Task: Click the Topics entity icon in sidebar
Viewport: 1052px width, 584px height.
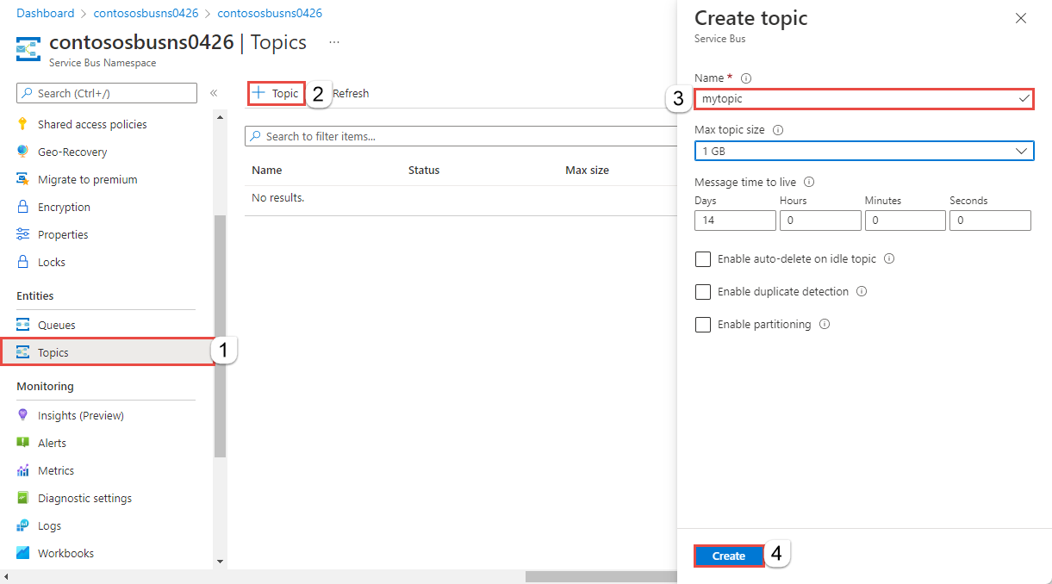Action: (x=22, y=352)
